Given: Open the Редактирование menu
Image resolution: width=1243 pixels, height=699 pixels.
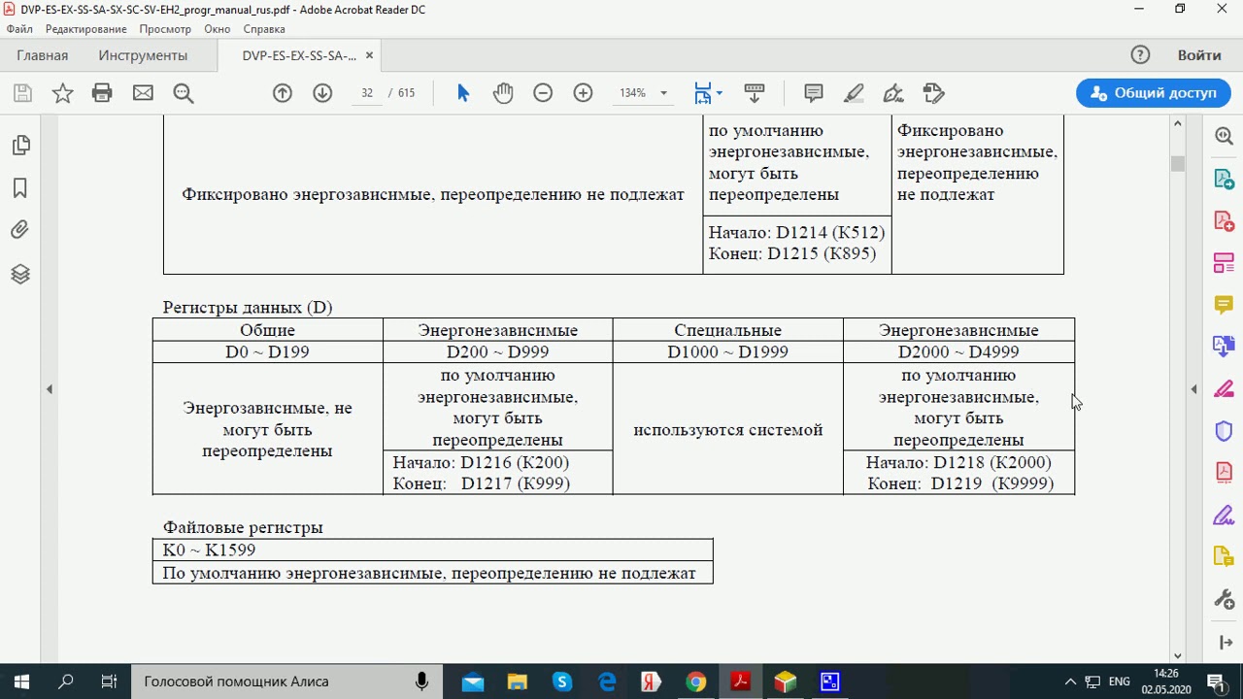Looking at the screenshot, I should coord(85,29).
